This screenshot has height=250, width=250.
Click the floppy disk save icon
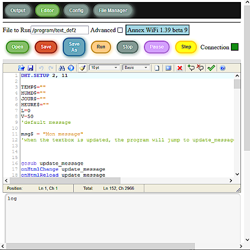pos(30,68)
